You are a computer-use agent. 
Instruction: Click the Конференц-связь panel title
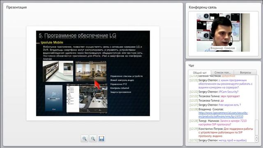tap(203, 7)
